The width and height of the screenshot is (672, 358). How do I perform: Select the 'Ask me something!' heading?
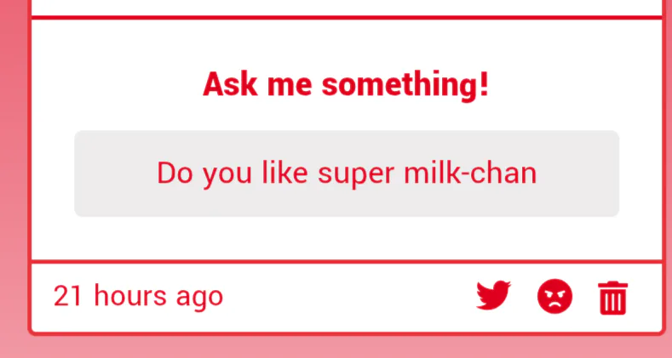[346, 85]
